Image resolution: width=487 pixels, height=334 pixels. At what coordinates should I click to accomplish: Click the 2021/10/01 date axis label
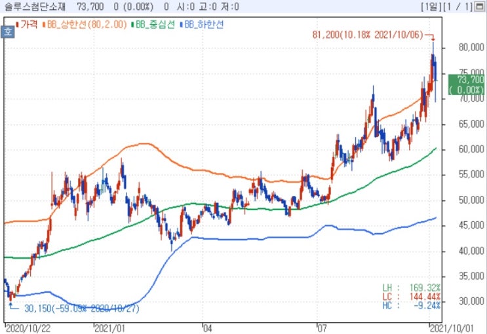(x=452, y=328)
